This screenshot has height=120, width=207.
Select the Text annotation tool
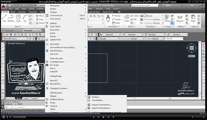click(x=108, y=18)
